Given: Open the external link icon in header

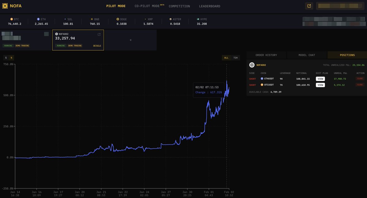Looking at the screenshot, I should pyautogui.click(x=309, y=6).
